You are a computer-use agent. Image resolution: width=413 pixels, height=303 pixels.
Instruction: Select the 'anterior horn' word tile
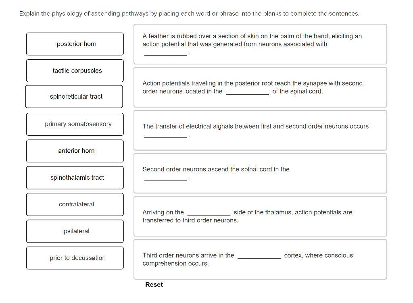click(75, 151)
